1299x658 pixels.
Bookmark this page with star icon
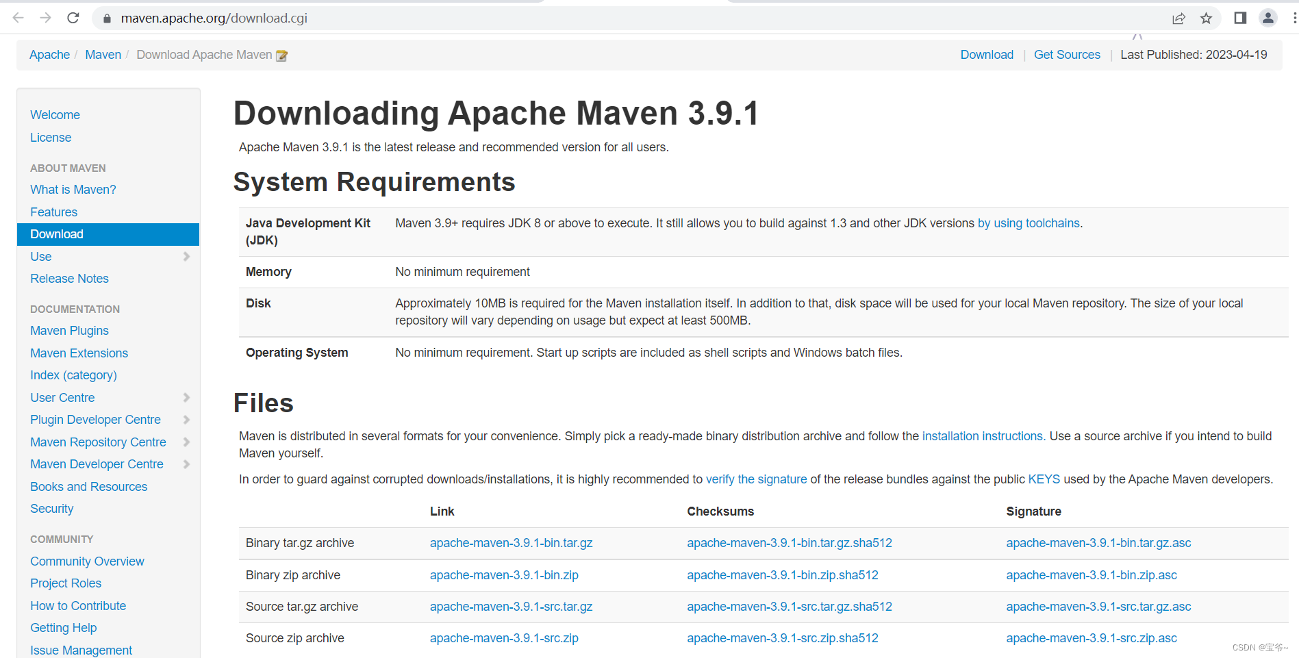click(x=1207, y=18)
